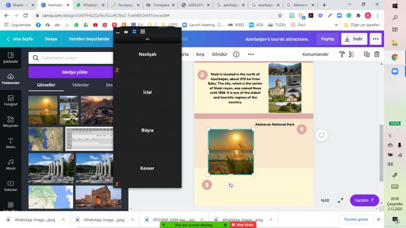The height and width of the screenshot is (228, 406).
Task: Enter fullscreen presentation mode
Action: (340, 201)
